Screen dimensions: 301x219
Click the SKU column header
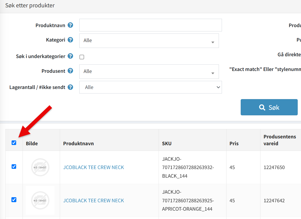click(x=167, y=143)
